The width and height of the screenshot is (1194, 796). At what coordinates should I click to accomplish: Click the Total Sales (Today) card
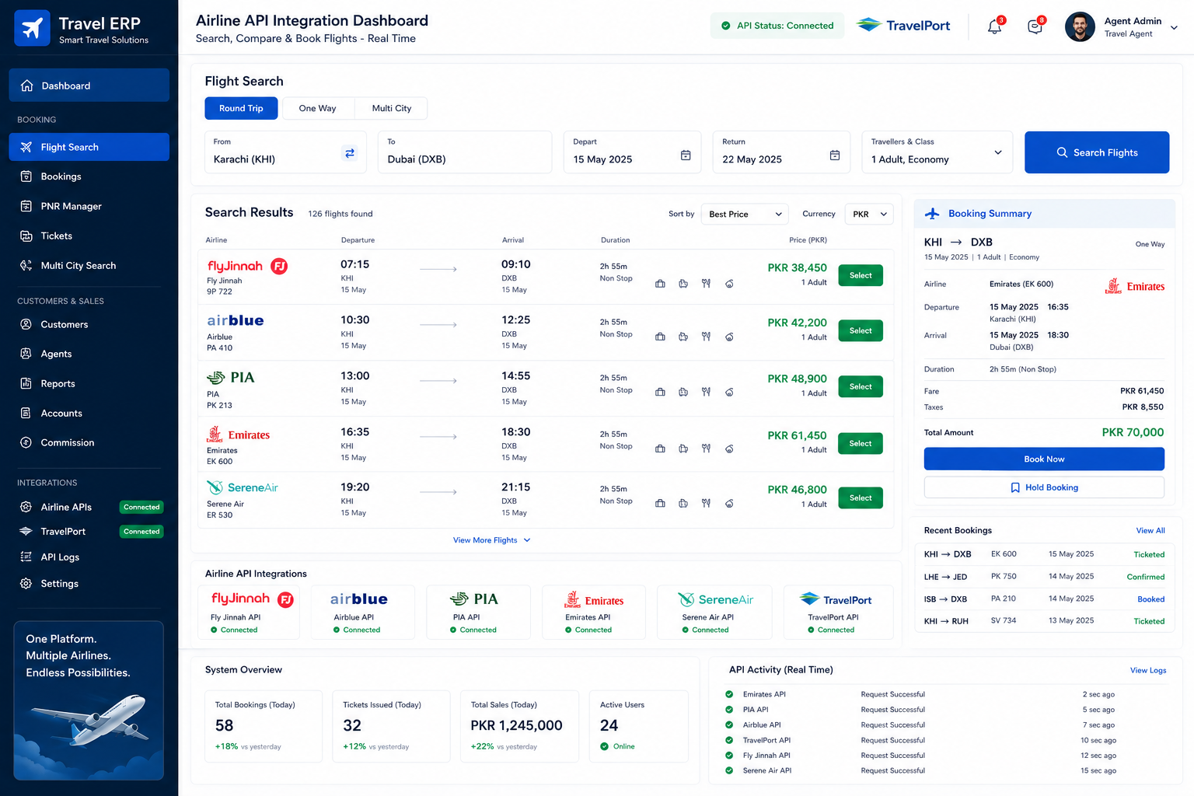[x=519, y=726]
